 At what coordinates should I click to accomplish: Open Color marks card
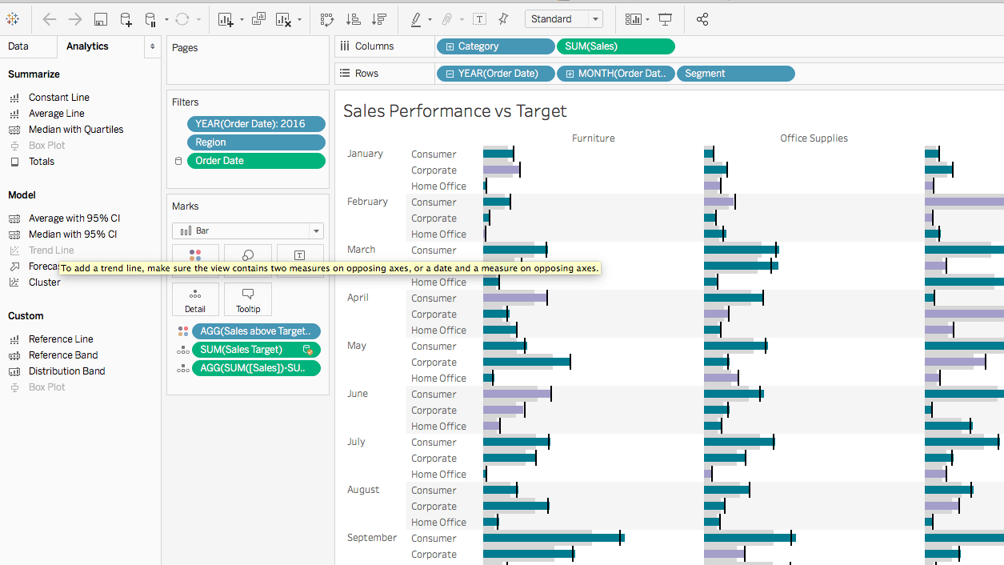click(x=195, y=259)
